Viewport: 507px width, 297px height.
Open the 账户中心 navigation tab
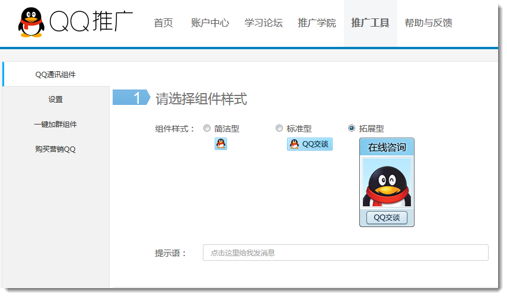(210, 23)
